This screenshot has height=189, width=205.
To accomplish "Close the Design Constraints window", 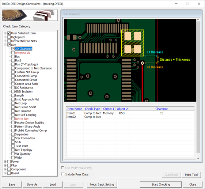I will pyautogui.click(x=199, y=4).
